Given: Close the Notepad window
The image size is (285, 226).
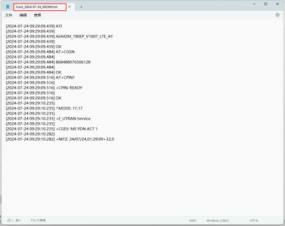Looking at the screenshot, I should click(277, 4).
